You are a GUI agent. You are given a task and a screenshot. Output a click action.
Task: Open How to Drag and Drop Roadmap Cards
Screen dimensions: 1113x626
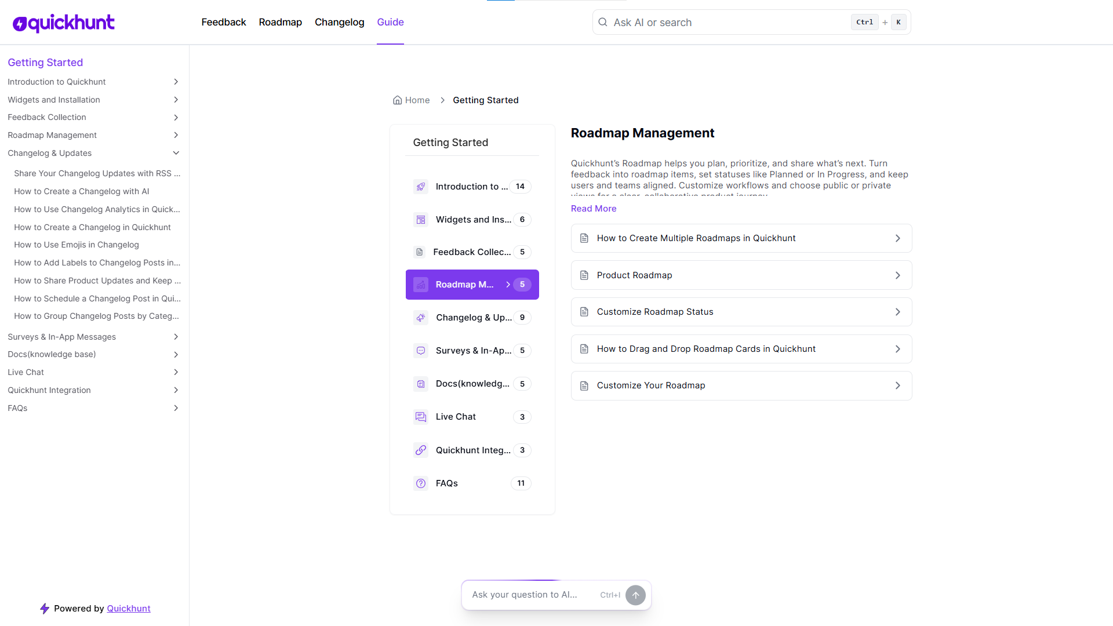741,349
